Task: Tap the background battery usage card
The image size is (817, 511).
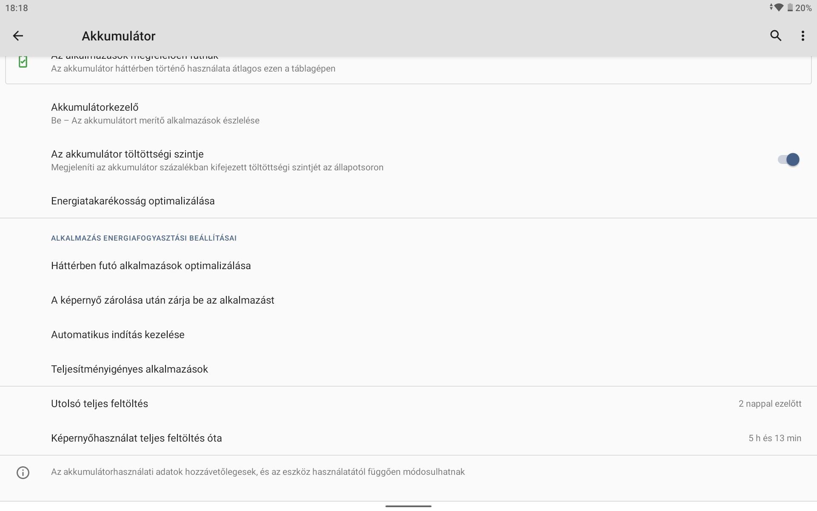Action: (408, 70)
